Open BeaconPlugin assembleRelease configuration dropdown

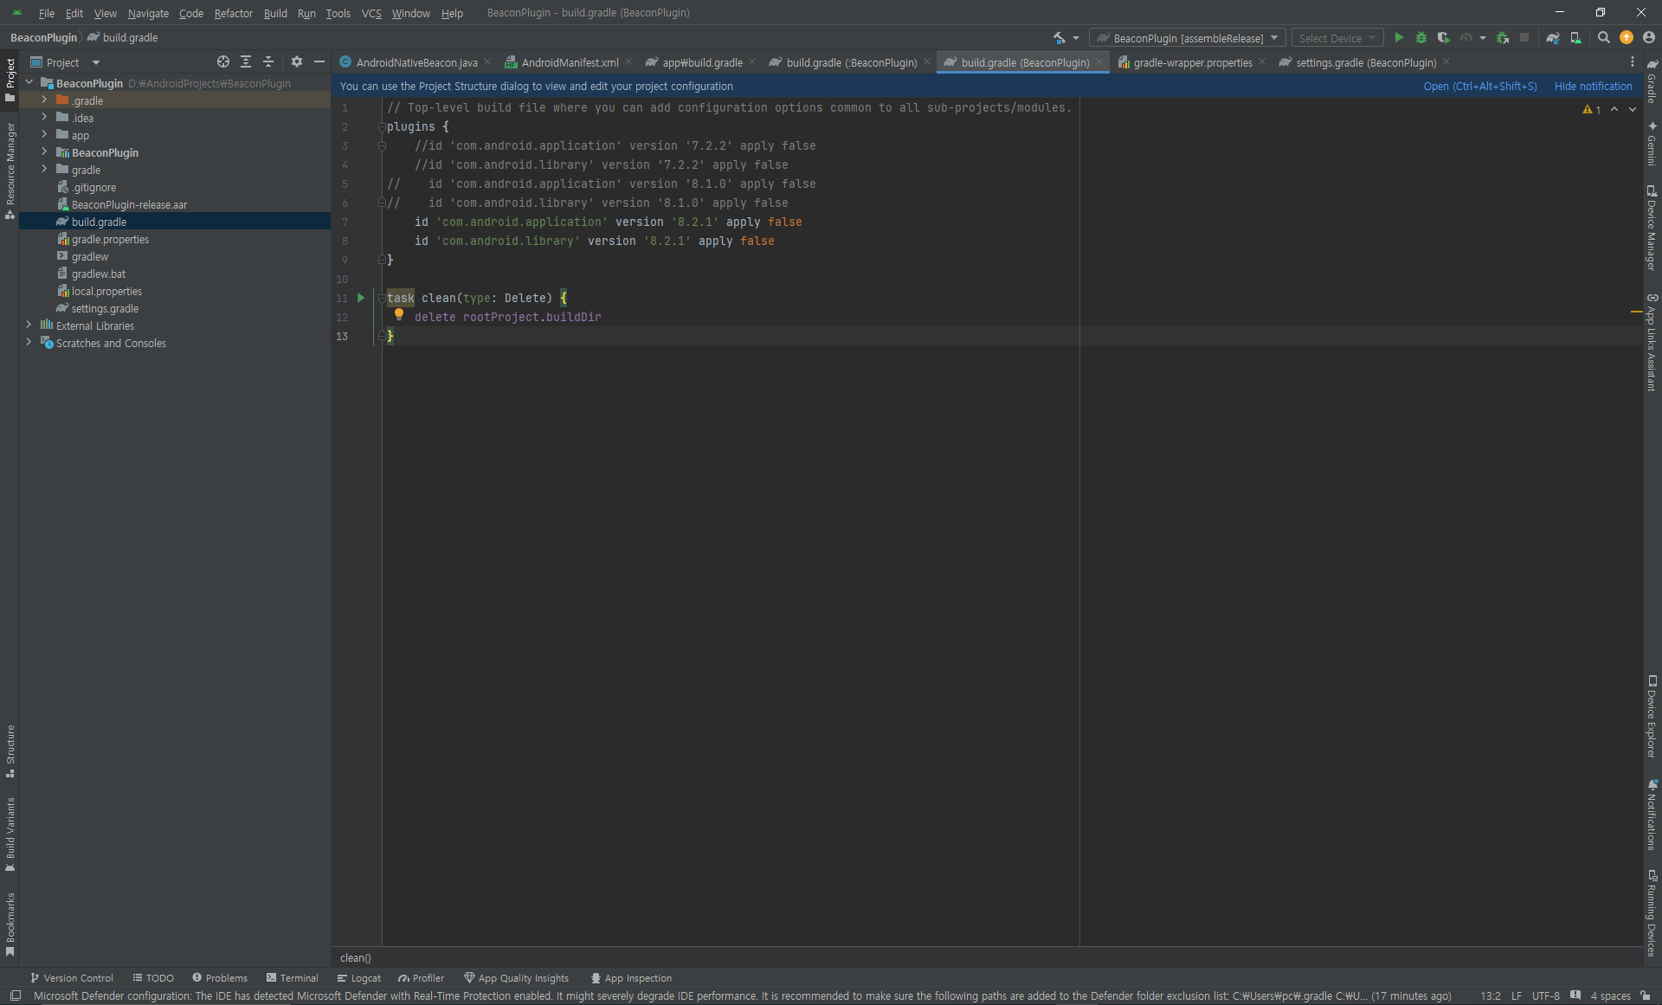(1188, 38)
